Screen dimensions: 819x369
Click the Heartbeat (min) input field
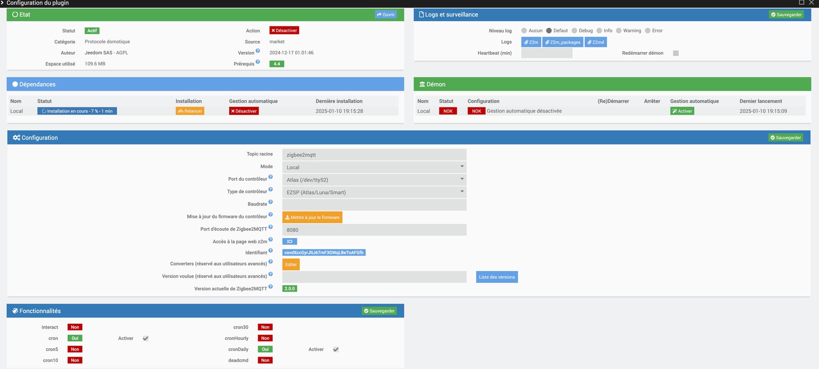[x=547, y=53]
